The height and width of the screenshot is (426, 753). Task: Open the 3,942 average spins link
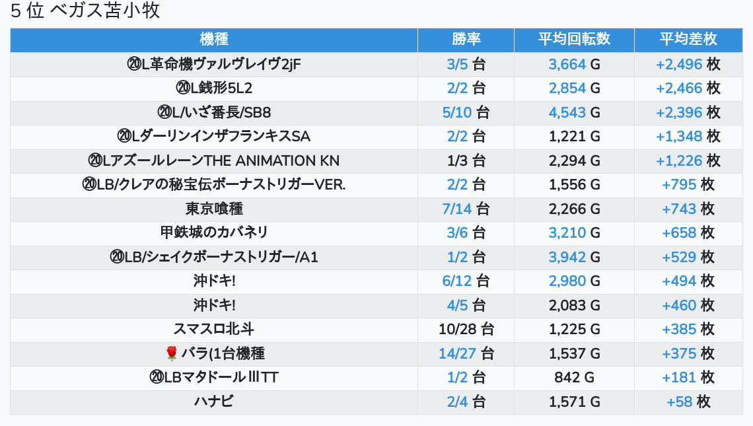[x=567, y=258]
